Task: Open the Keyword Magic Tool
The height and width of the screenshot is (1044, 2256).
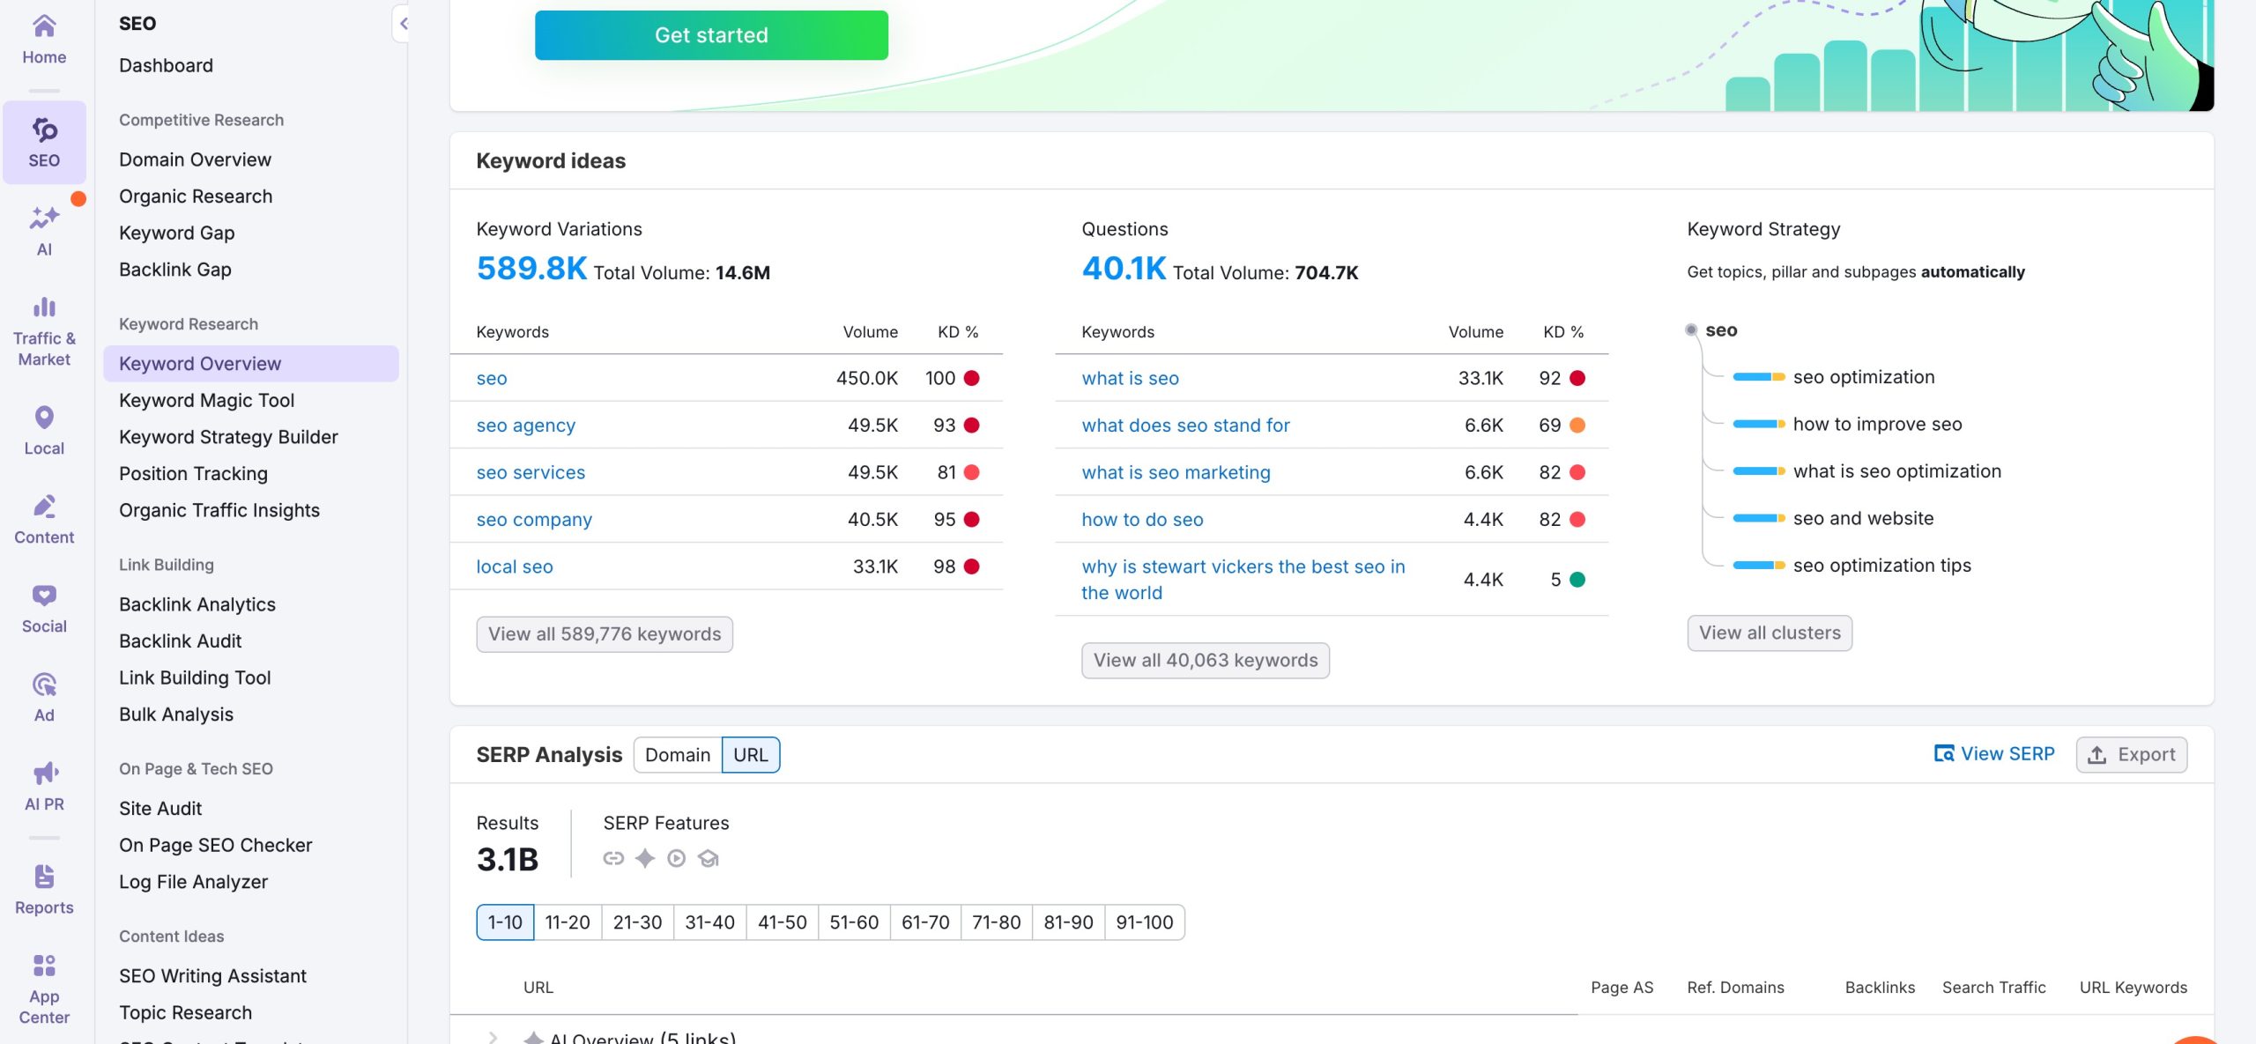Action: 206,400
